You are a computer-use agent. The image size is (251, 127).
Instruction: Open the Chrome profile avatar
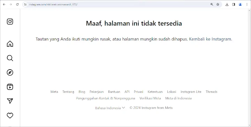[240, 5]
